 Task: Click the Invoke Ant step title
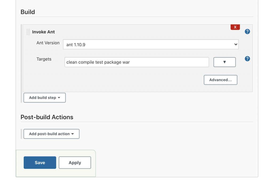[43, 32]
